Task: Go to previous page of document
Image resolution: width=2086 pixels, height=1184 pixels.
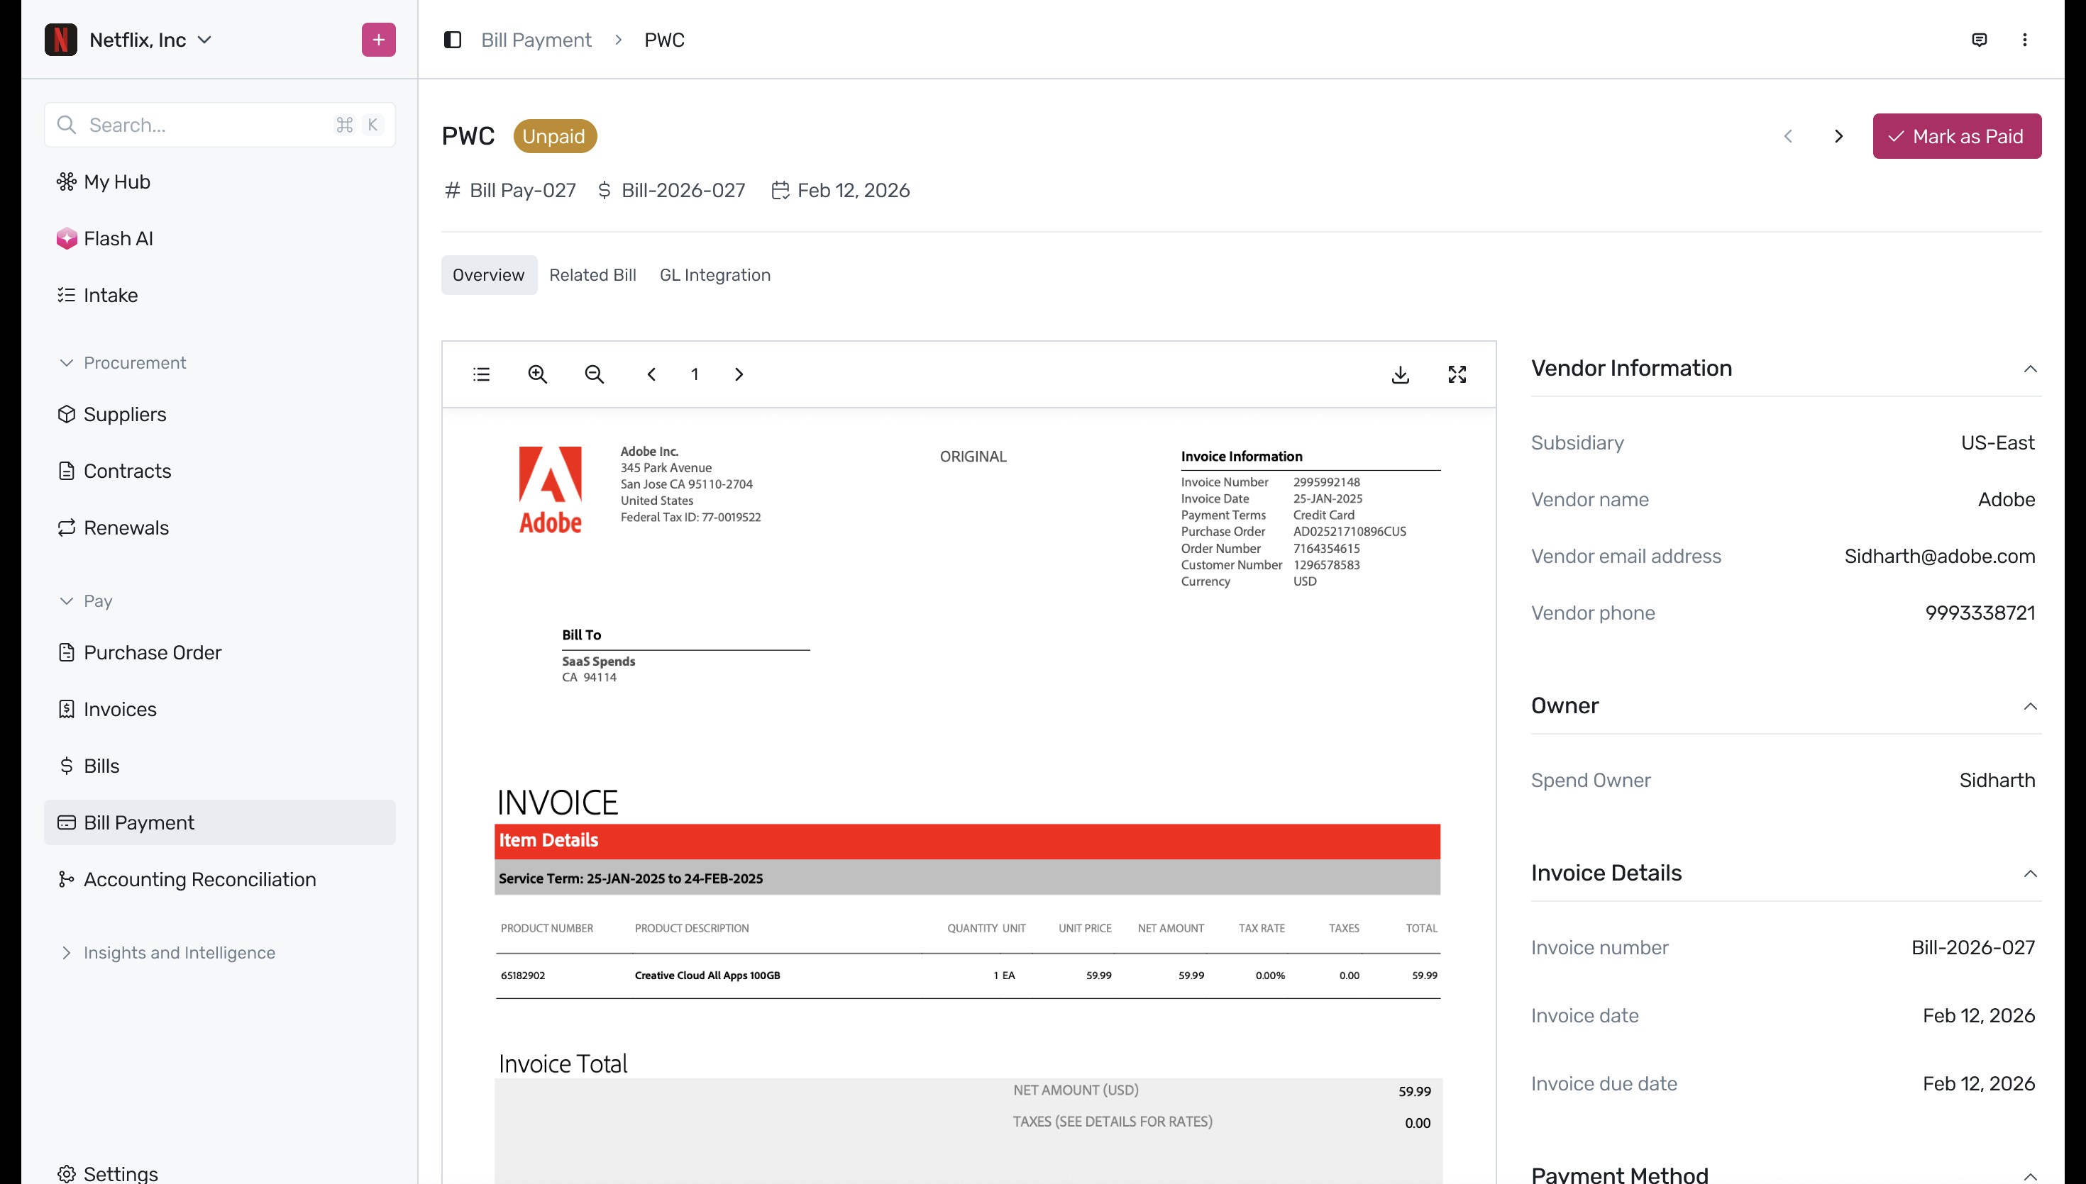Action: tap(651, 374)
